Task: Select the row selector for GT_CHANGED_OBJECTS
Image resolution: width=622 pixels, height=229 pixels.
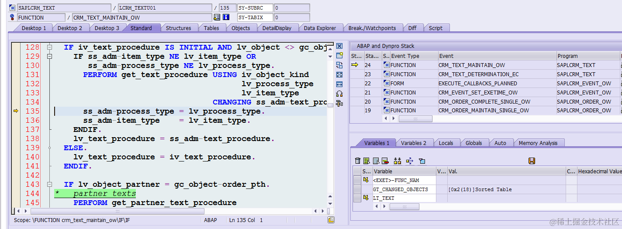Action: point(357,189)
